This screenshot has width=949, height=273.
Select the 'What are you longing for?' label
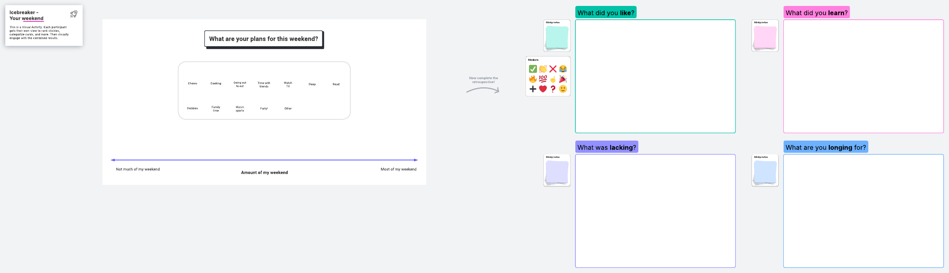click(825, 147)
